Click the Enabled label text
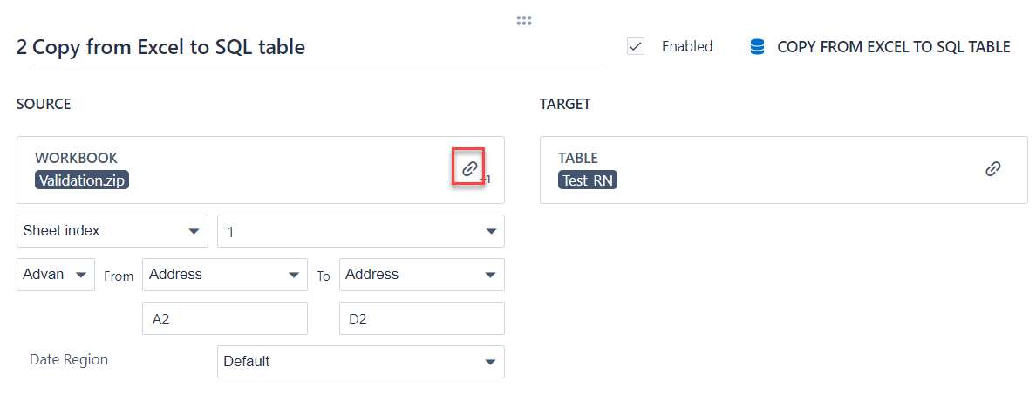 coord(687,47)
